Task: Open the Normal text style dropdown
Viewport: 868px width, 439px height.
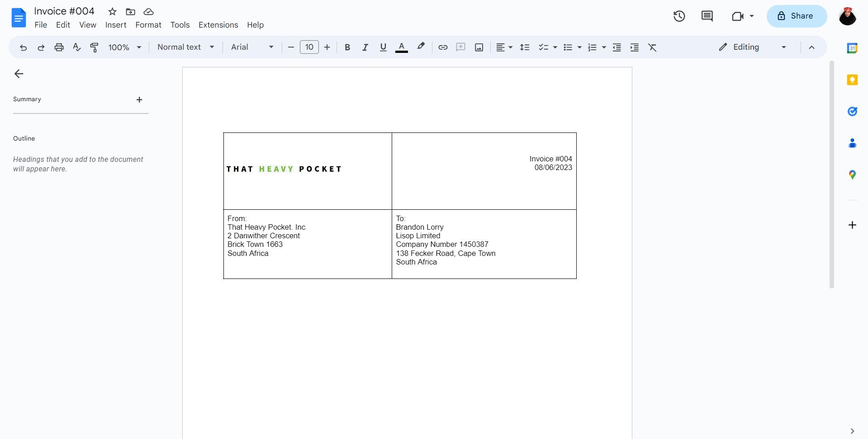Action: click(185, 47)
